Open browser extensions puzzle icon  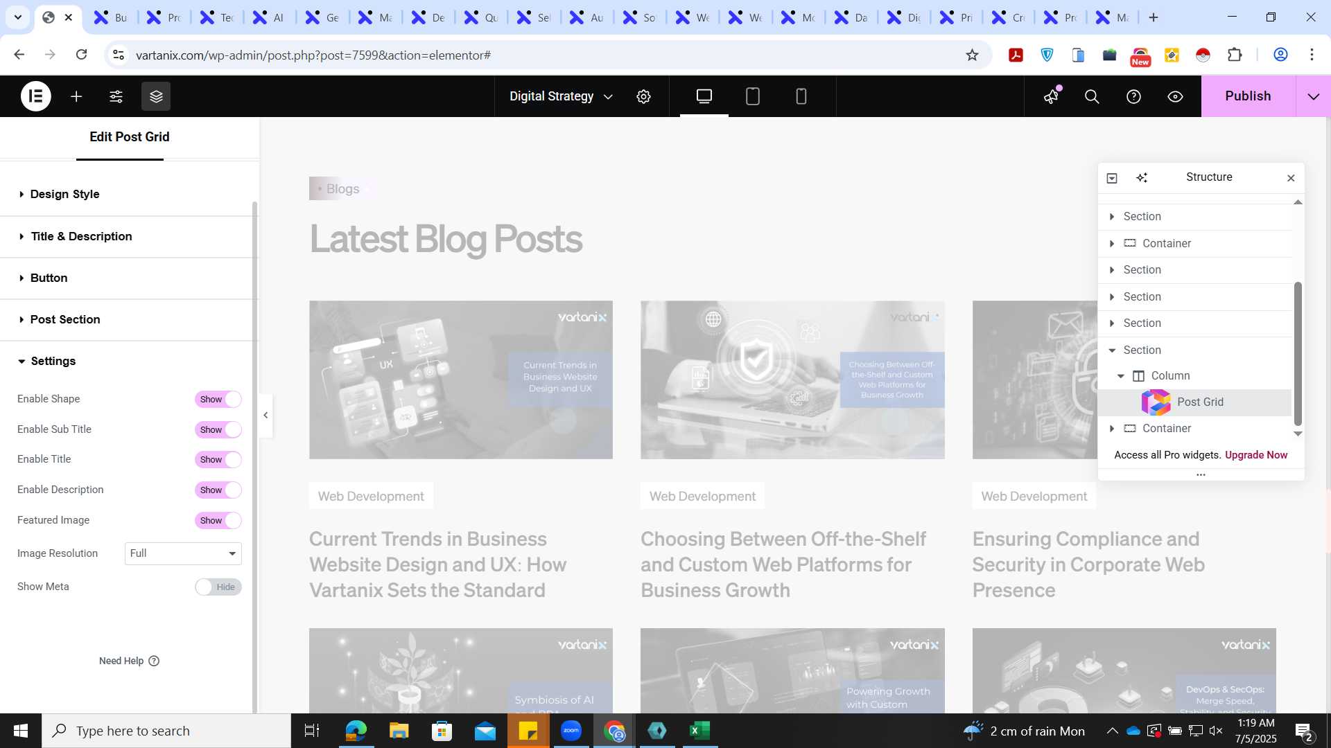[1235, 55]
